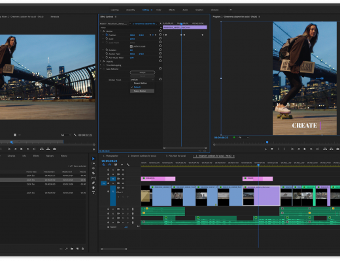Open the Source monitor button editor plus

pyautogui.click(x=94, y=149)
